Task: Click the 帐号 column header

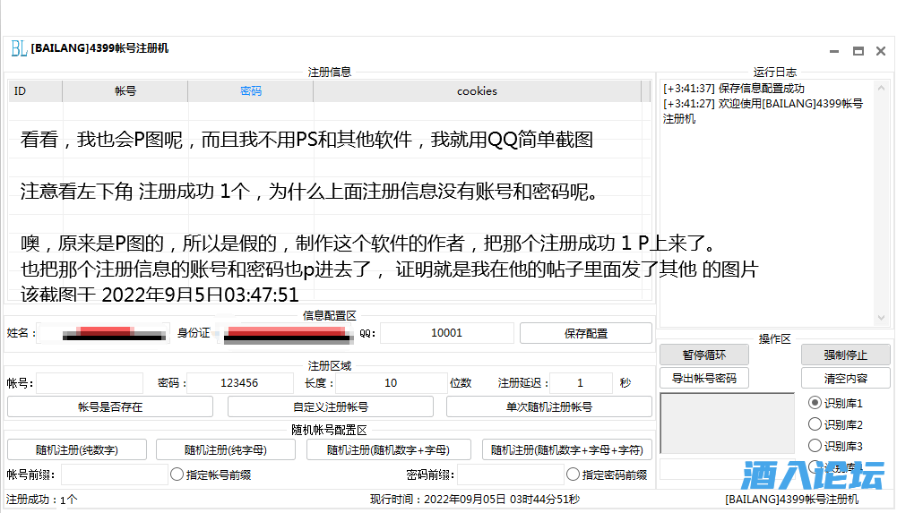Action: pos(125,91)
